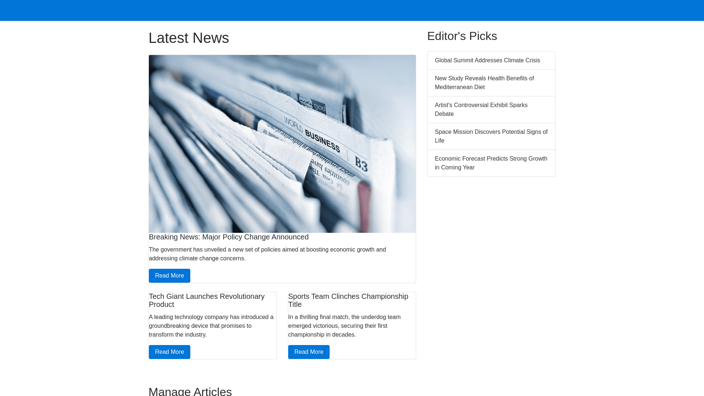Image resolution: width=704 pixels, height=396 pixels.
Task: Open Space Mission Discovers Potential Signs of Life
Action: [491, 136]
